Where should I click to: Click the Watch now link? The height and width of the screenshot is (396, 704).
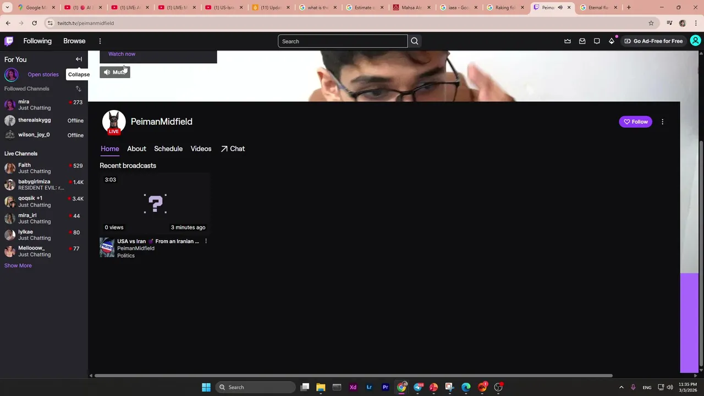122,54
